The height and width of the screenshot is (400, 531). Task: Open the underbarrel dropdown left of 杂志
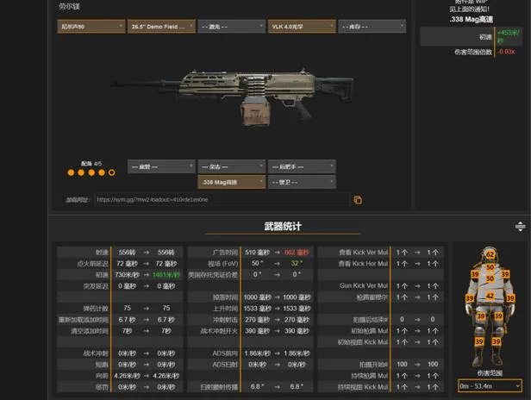pyautogui.click(x=161, y=166)
